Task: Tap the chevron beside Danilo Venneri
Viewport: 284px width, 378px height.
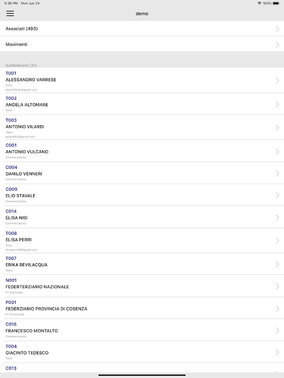Action: pos(277,173)
